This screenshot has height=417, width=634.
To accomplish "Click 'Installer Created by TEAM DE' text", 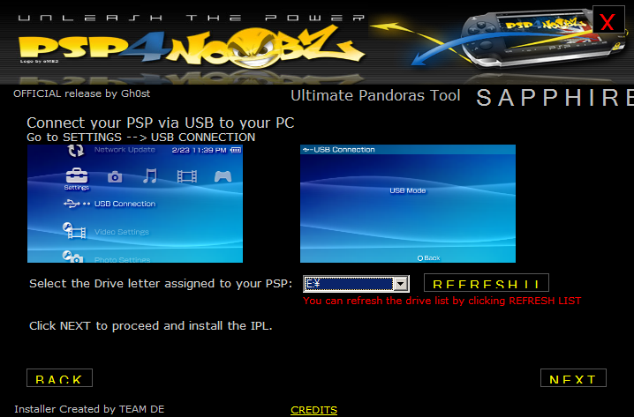I will (89, 409).
